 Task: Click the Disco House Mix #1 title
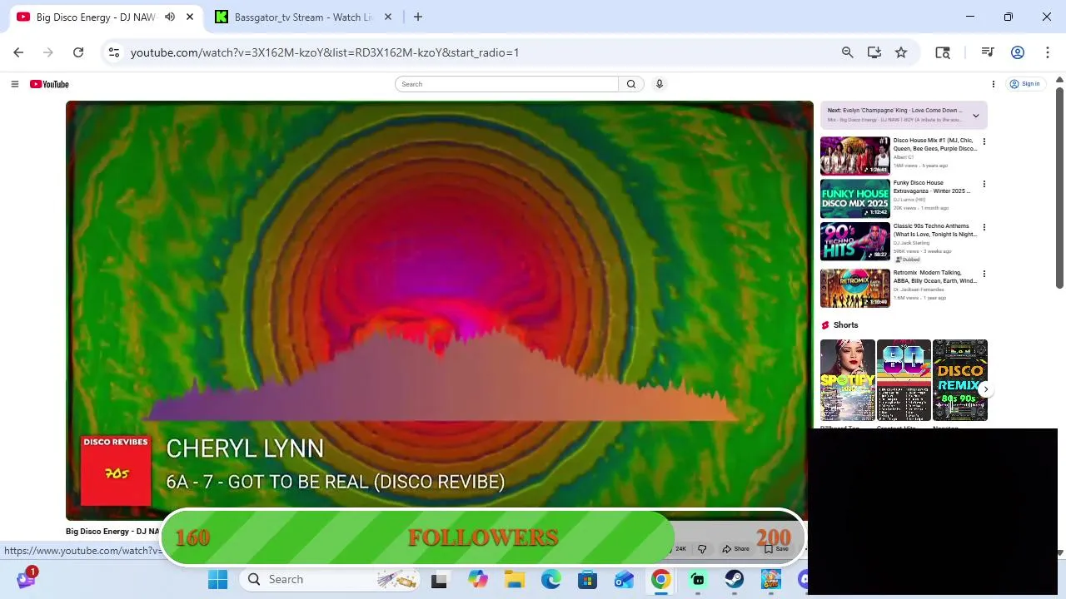coord(934,145)
